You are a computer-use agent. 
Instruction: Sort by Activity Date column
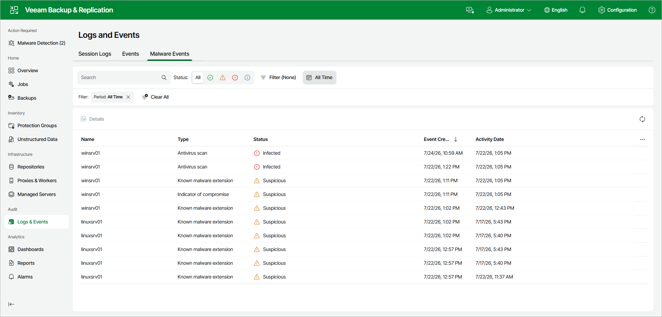point(490,139)
